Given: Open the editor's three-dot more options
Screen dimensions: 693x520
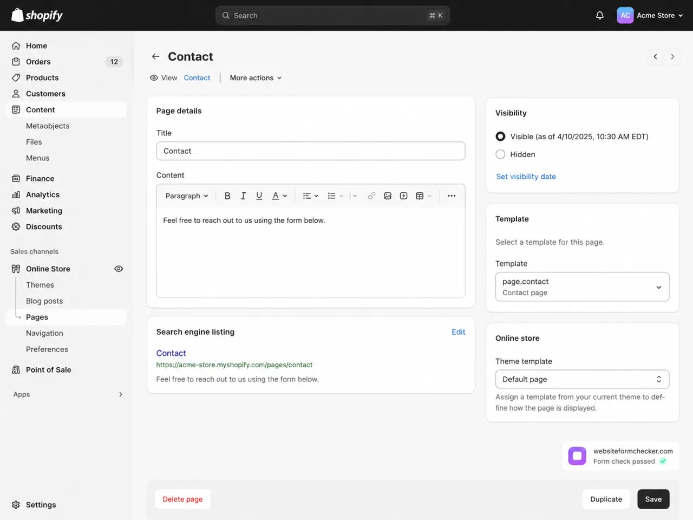Looking at the screenshot, I should click(x=452, y=196).
